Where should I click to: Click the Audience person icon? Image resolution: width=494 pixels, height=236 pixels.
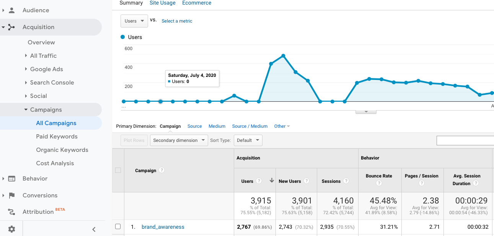(x=11, y=10)
